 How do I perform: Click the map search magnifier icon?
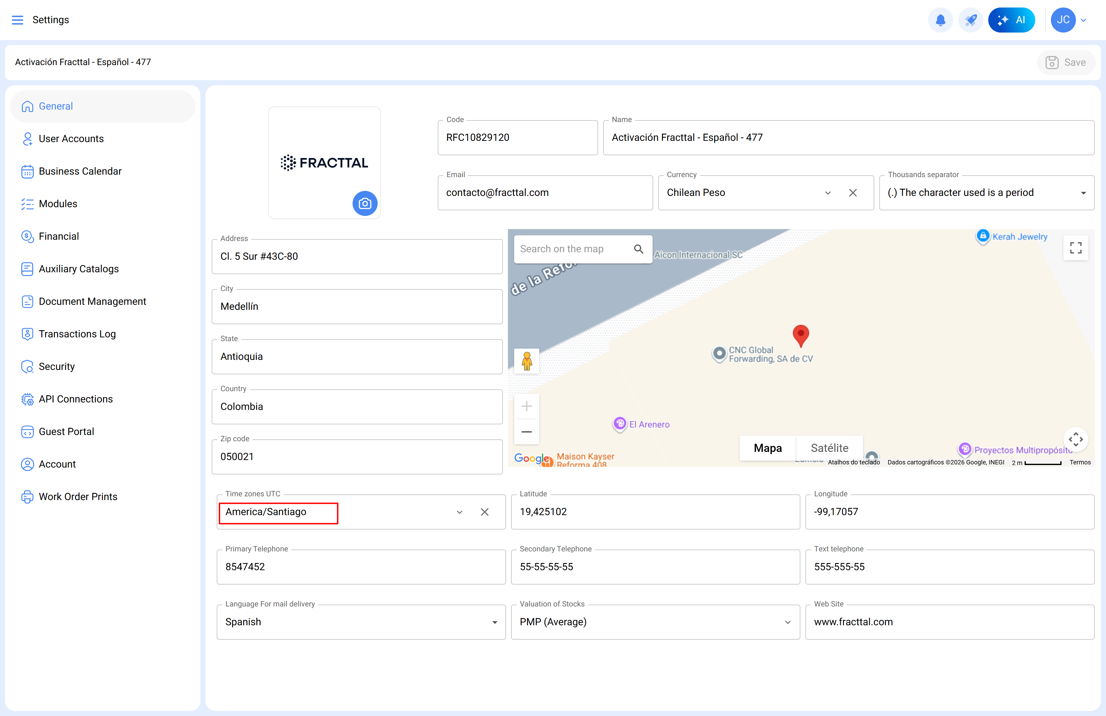(638, 249)
